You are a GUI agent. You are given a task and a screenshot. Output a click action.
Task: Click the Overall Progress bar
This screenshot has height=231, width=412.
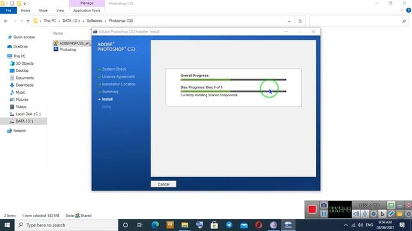click(233, 80)
